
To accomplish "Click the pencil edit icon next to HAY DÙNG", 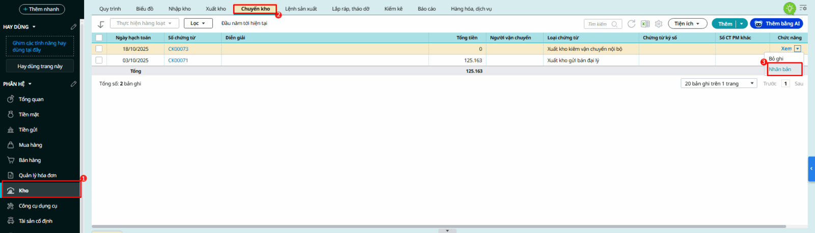I will tap(73, 27).
